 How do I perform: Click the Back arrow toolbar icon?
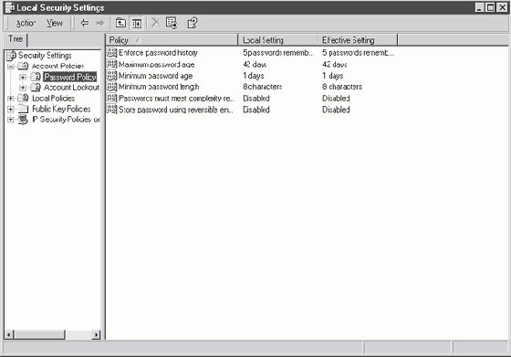pos(85,23)
